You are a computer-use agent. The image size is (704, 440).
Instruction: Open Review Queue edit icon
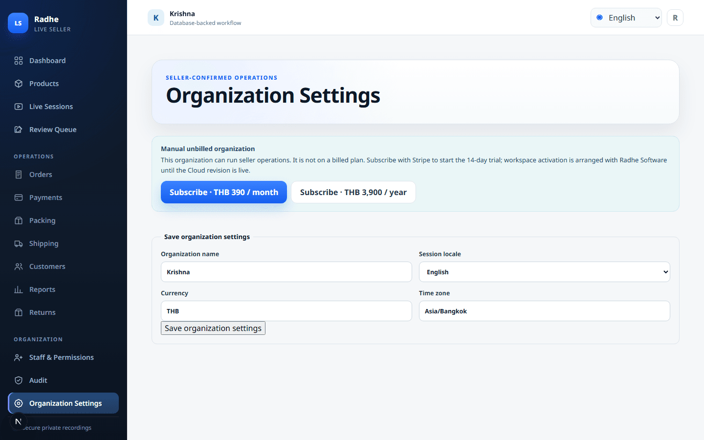[19, 130]
